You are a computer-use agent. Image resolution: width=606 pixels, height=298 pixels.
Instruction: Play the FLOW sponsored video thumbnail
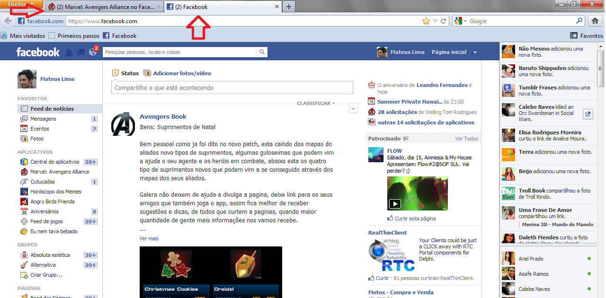click(417, 193)
